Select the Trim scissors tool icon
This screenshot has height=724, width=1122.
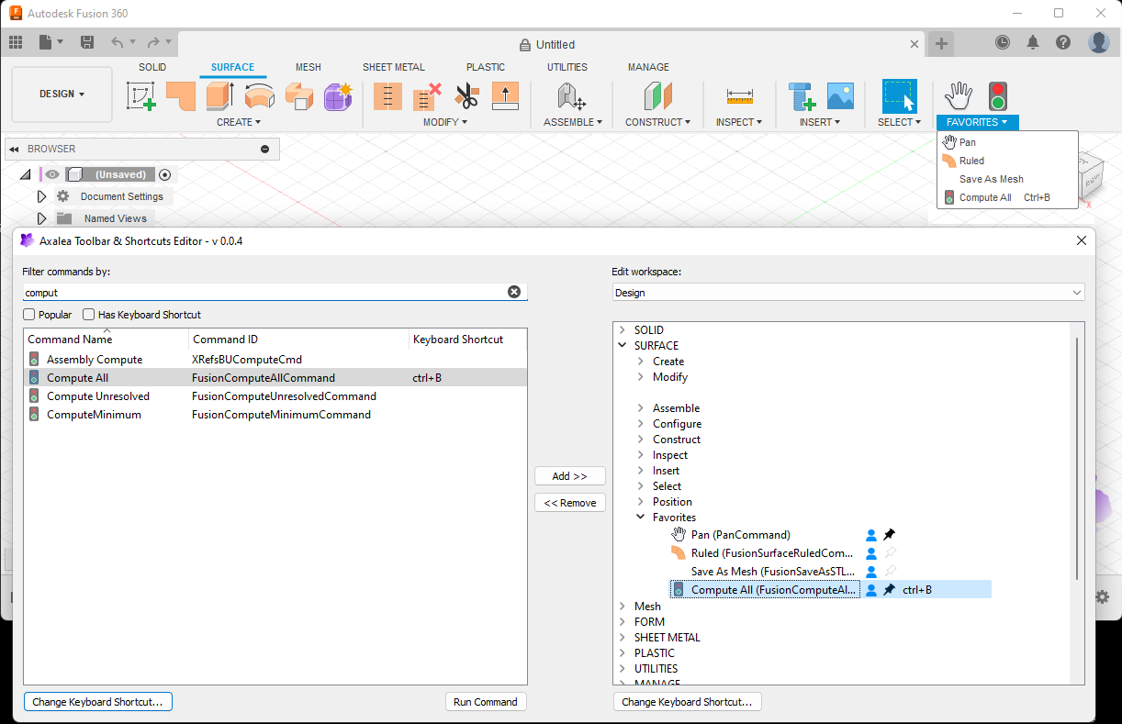click(466, 95)
